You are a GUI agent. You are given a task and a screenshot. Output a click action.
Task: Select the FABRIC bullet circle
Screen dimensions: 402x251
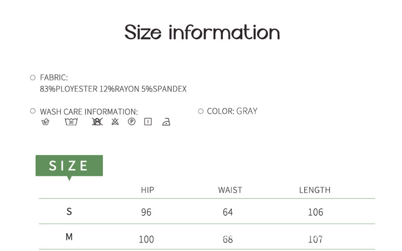tap(33, 77)
